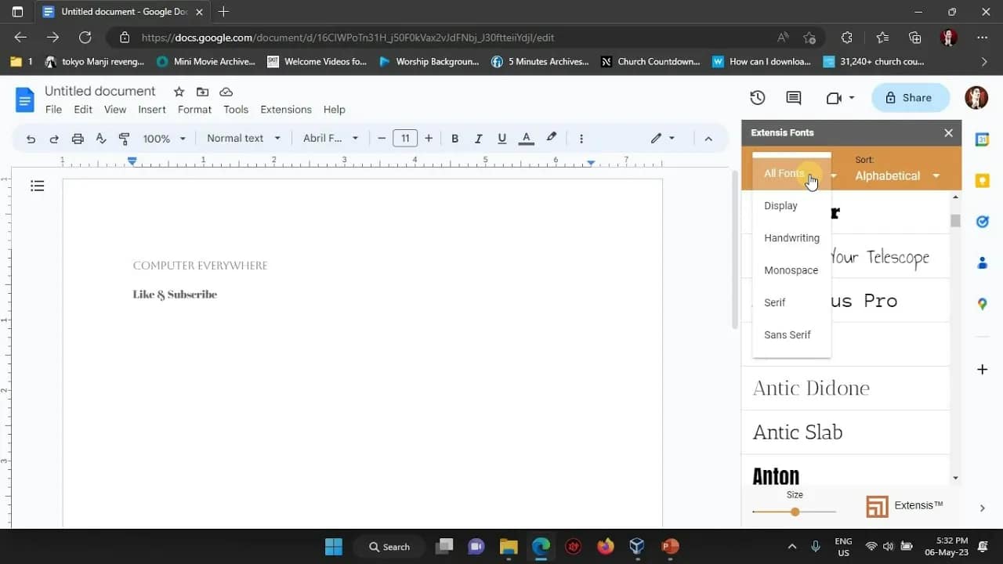The width and height of the screenshot is (1003, 564).
Task: Open the Extensions menu
Action: click(x=285, y=110)
